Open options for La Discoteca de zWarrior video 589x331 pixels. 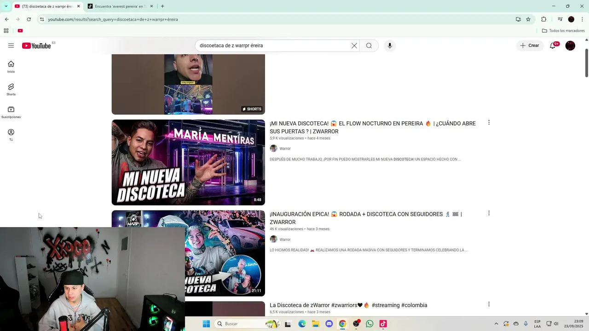tap(489, 304)
